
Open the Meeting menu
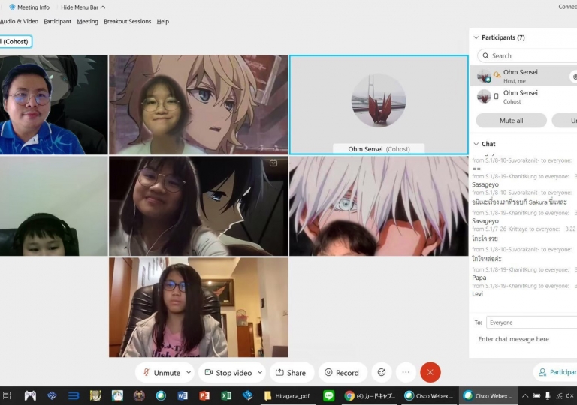(88, 21)
